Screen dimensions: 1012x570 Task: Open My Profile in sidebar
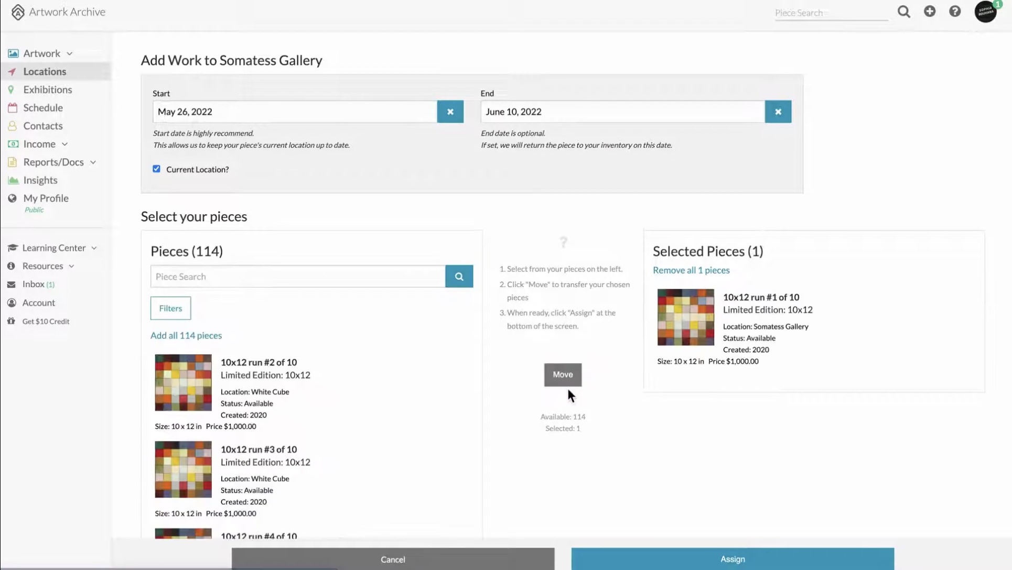[x=46, y=199]
